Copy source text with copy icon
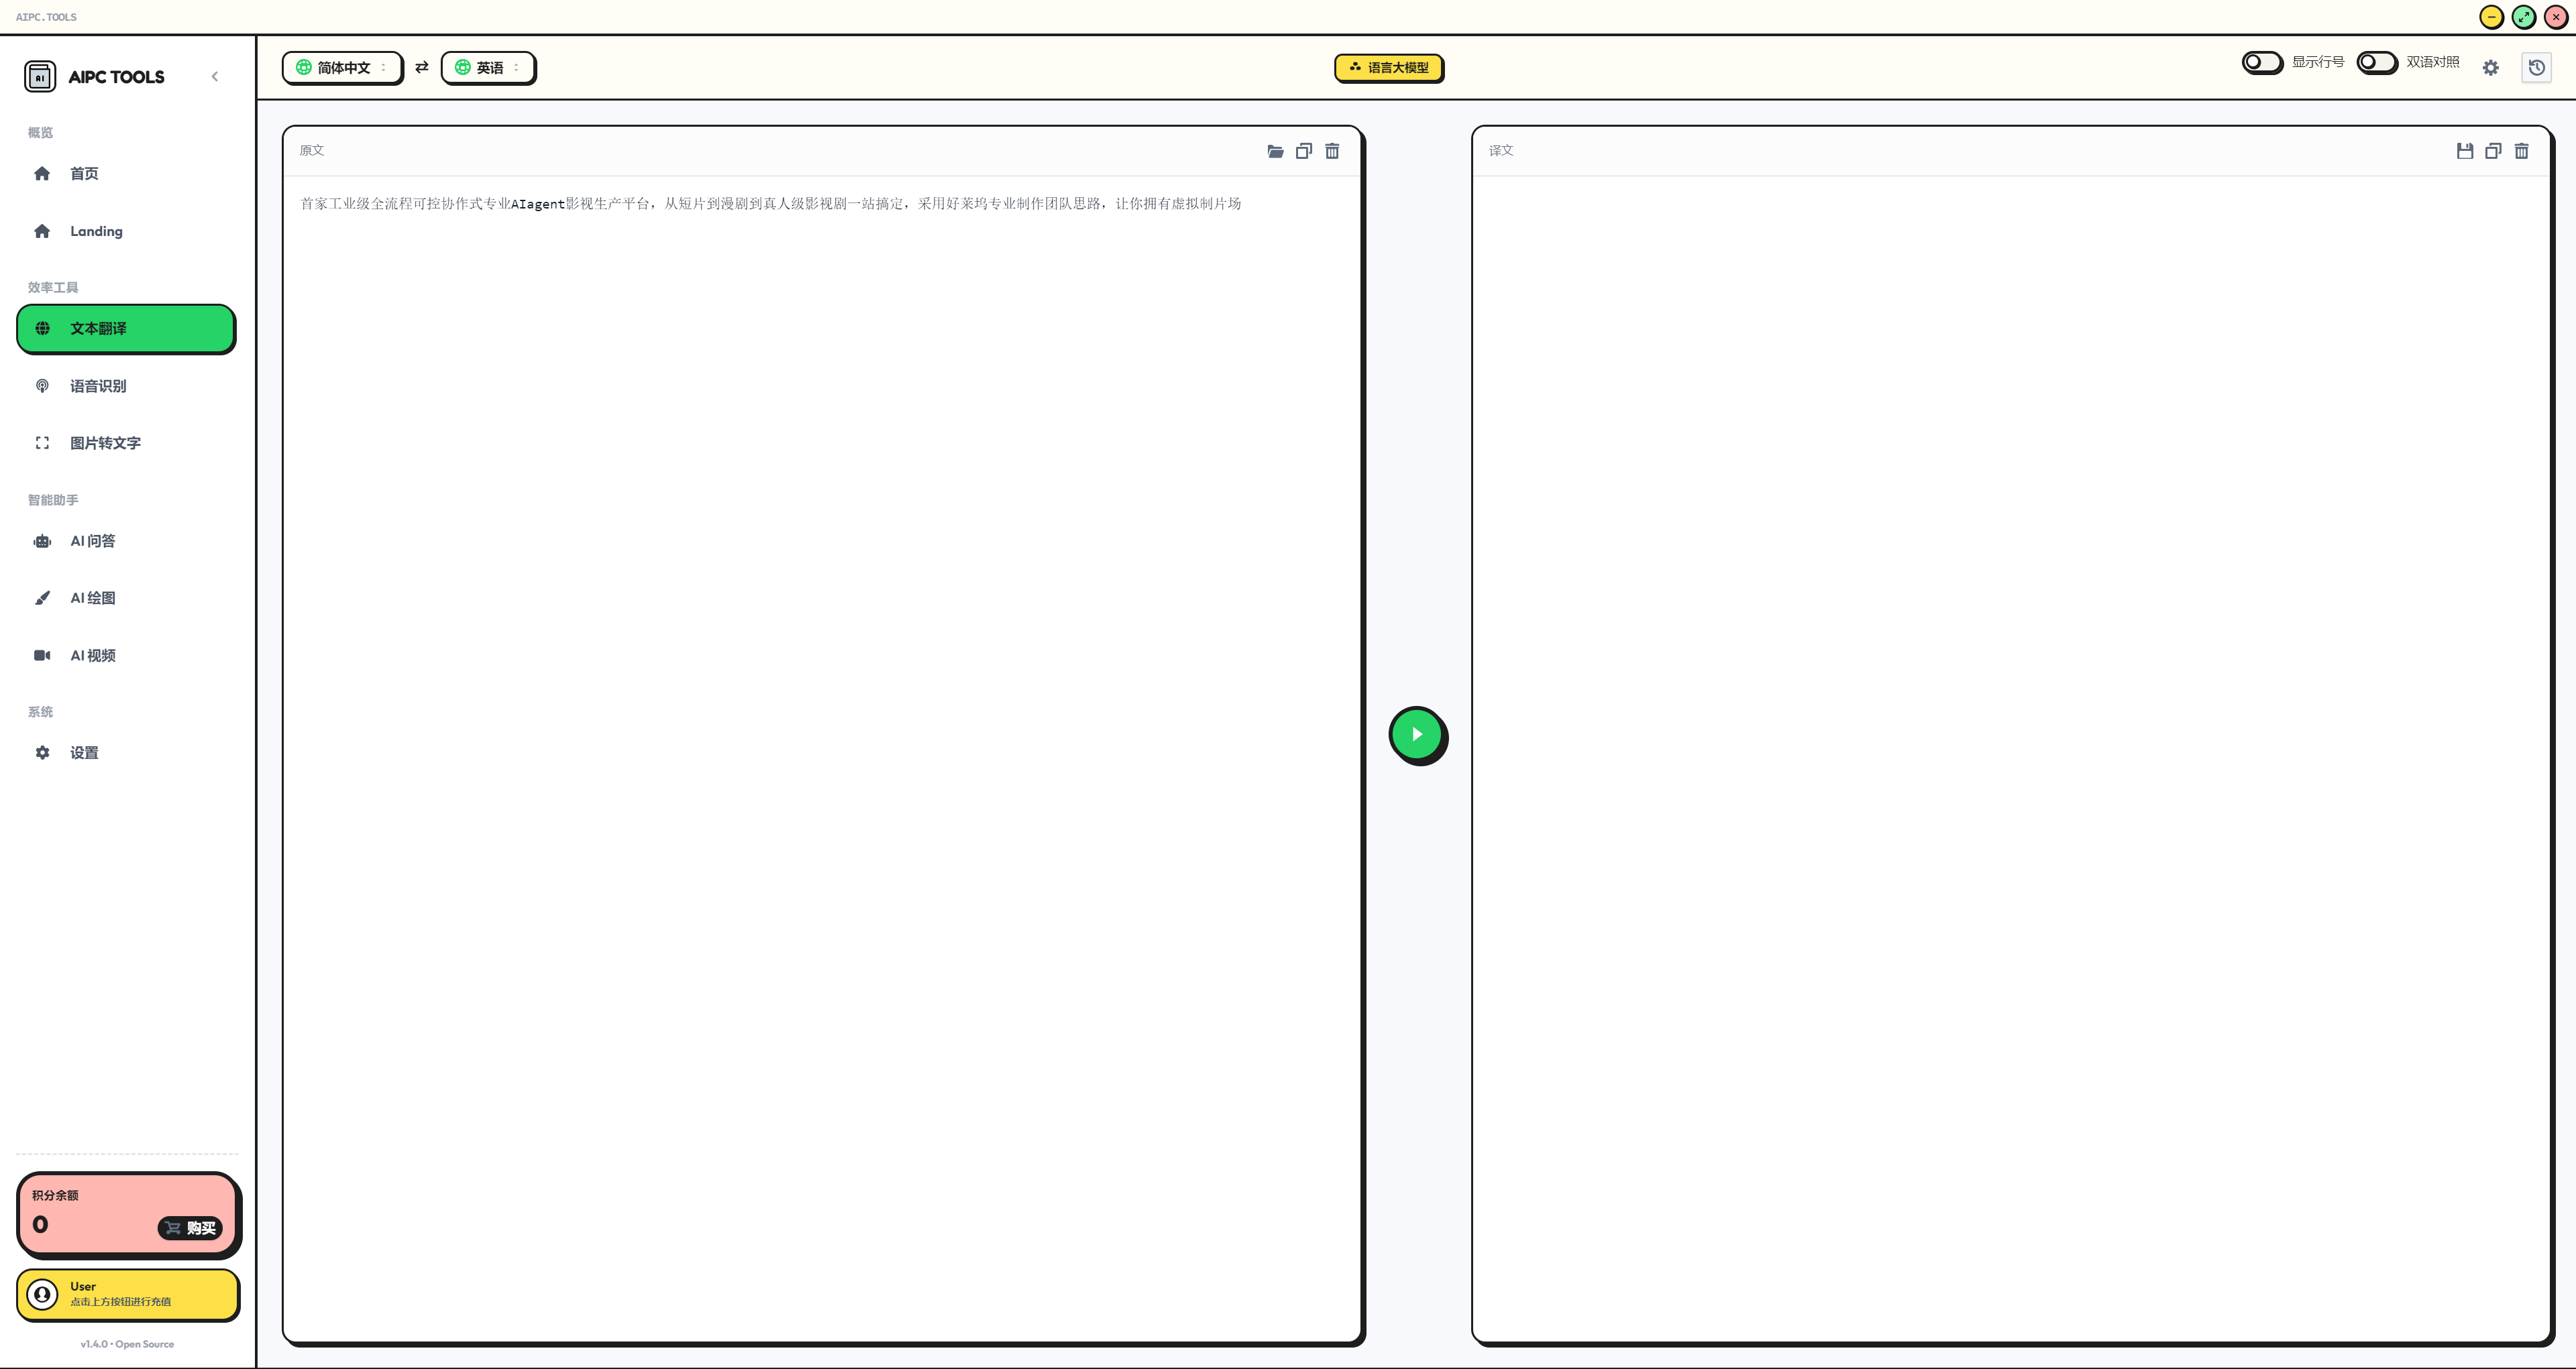Screen dimensions: 2576x1369 coord(1303,151)
